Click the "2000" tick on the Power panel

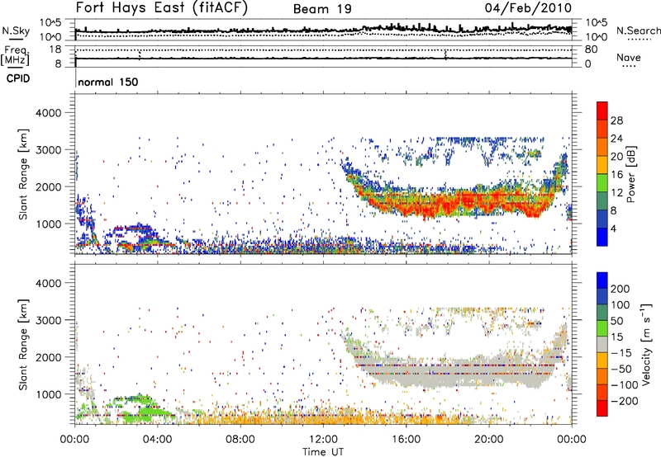[49, 186]
